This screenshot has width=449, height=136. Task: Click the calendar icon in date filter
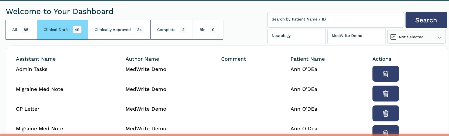tap(393, 37)
